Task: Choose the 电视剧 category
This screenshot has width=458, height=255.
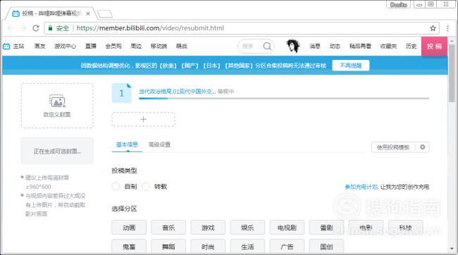Action: 287,228
